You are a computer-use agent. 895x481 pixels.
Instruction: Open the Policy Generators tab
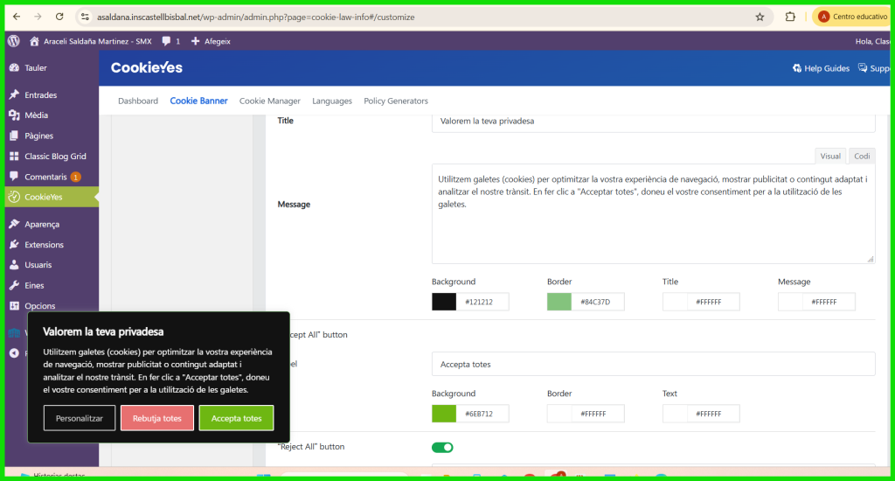[x=396, y=101]
